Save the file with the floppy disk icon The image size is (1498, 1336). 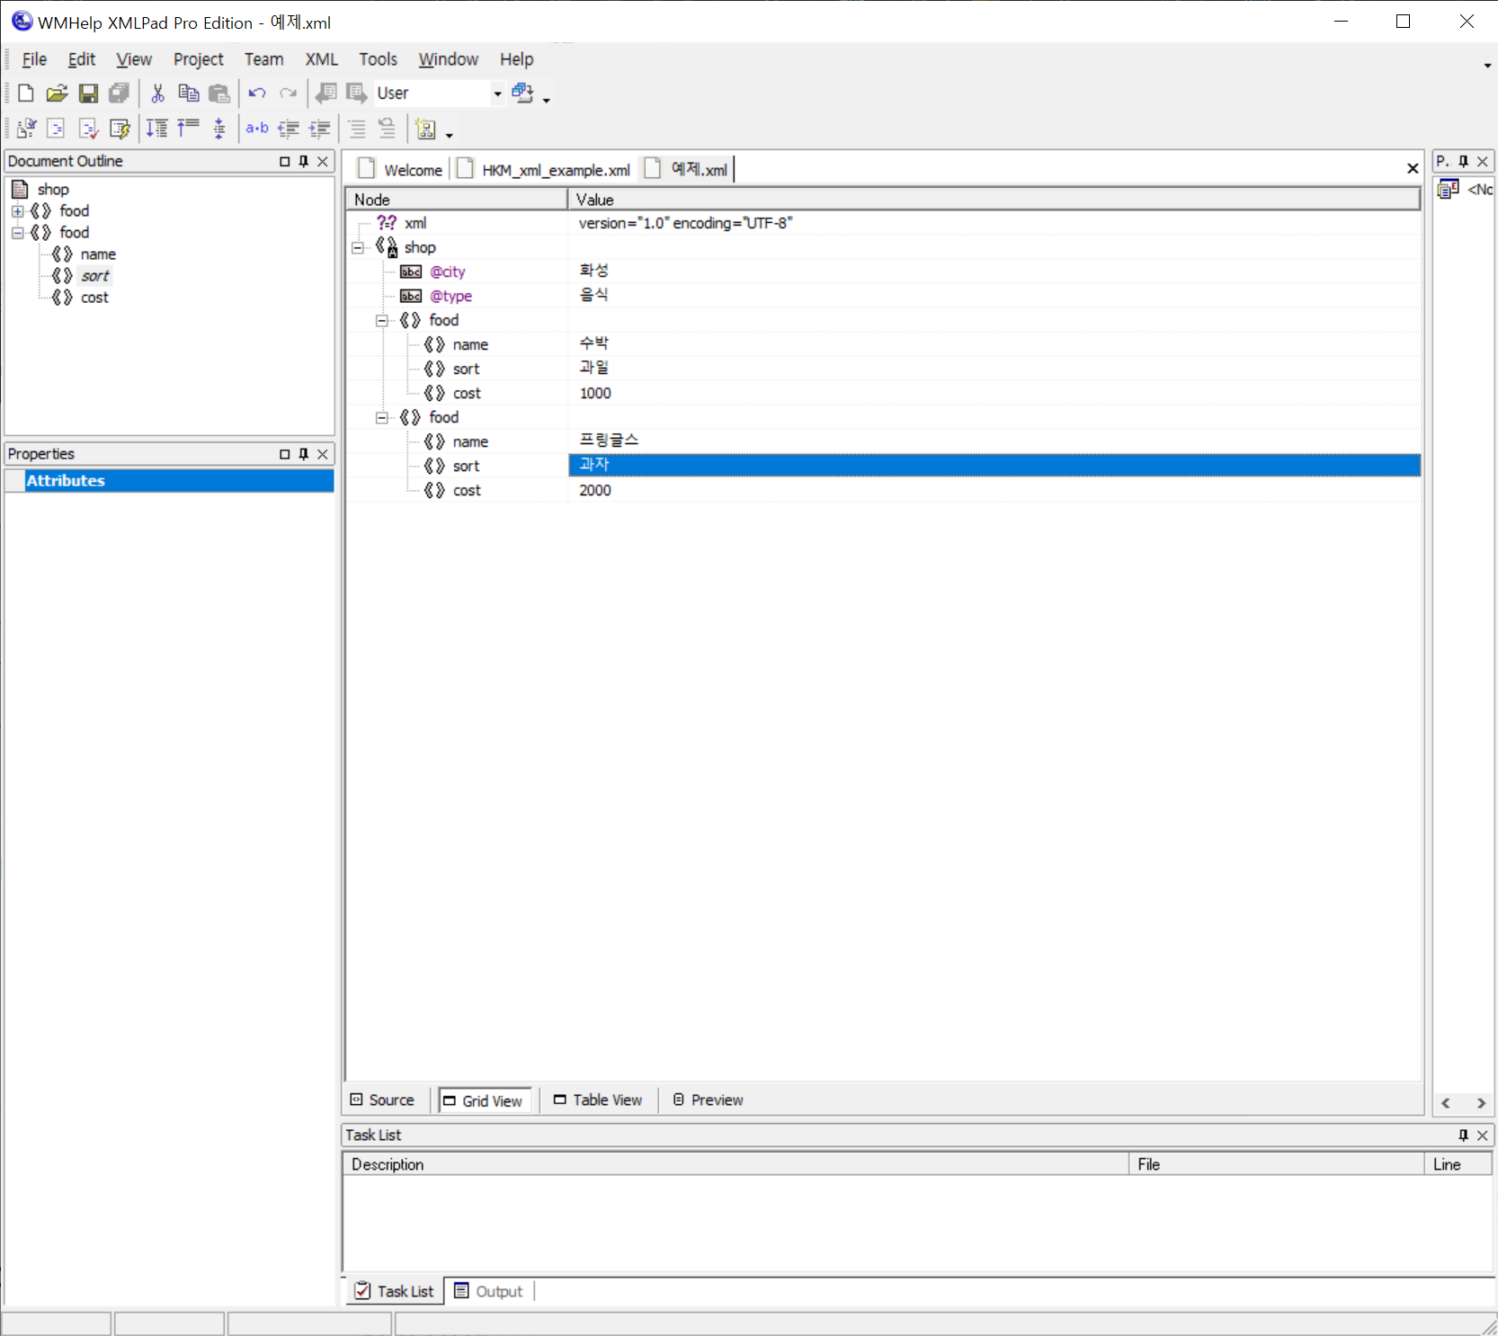(88, 93)
